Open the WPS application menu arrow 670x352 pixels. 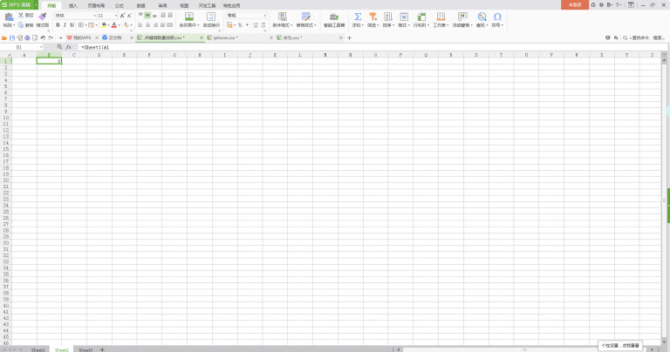point(36,5)
